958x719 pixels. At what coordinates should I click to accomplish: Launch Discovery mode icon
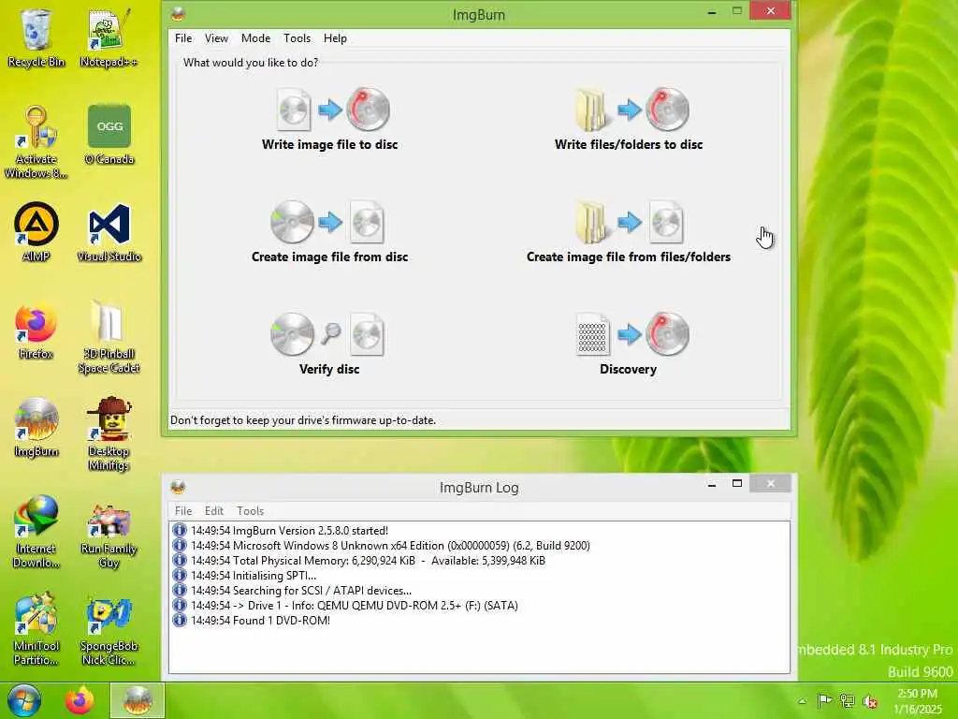coord(632,334)
